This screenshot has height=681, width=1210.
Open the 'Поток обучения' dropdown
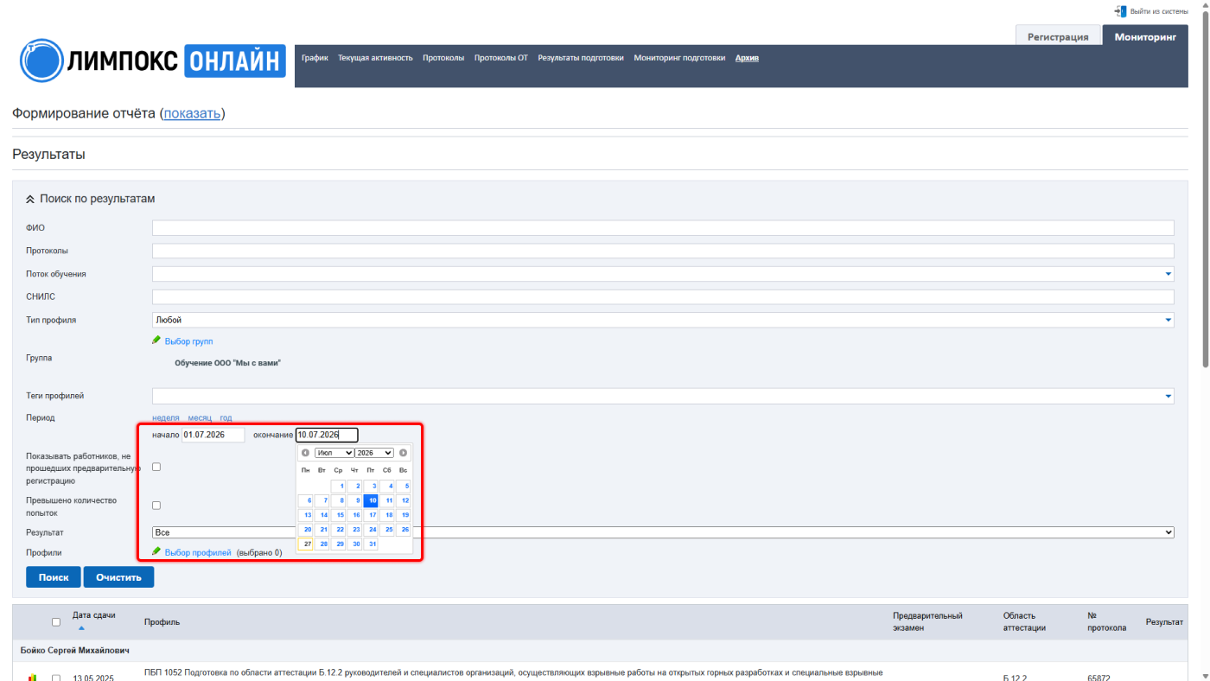click(x=663, y=274)
